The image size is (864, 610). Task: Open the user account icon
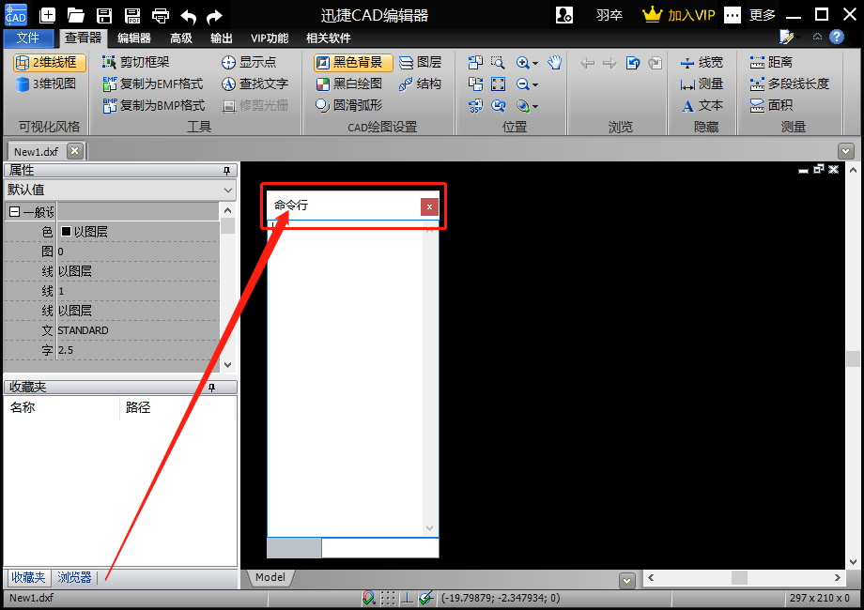coord(564,15)
